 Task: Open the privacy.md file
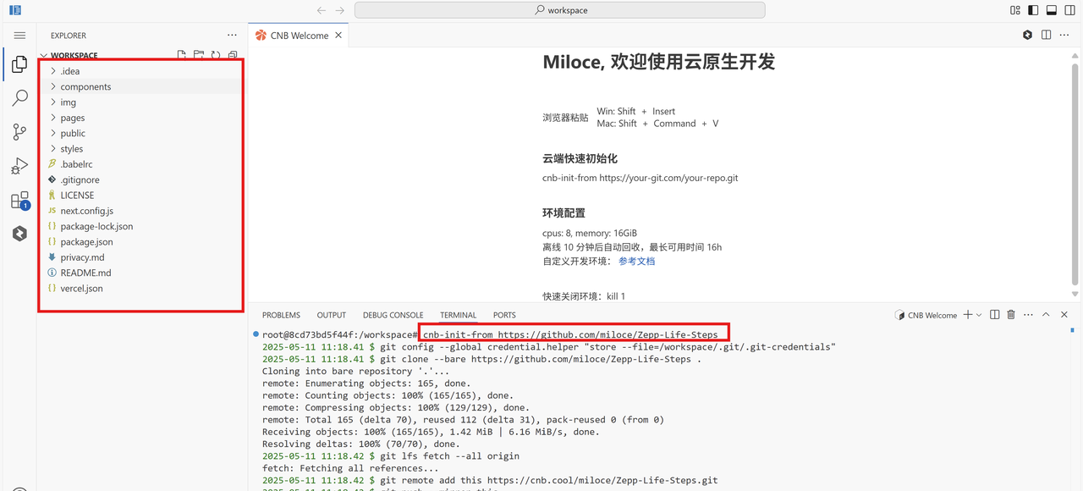pos(140,257)
